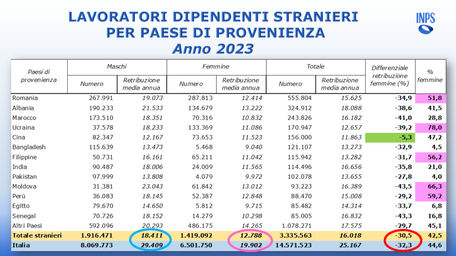Viewport: 456px width, 256px height.
Task: Click the Paesi di provenienza header
Action: click(x=39, y=76)
